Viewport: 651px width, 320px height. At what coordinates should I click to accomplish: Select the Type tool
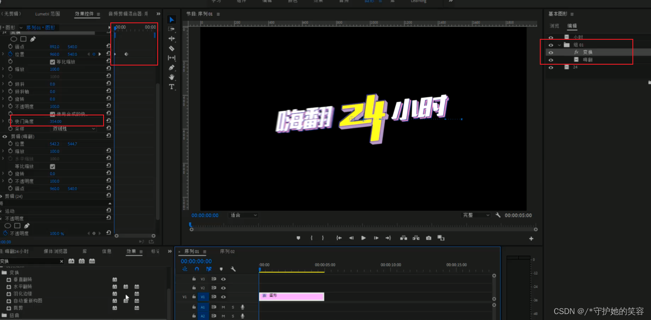pos(172,87)
